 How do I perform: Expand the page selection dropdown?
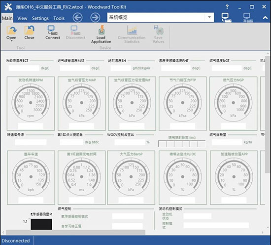pos(209,17)
